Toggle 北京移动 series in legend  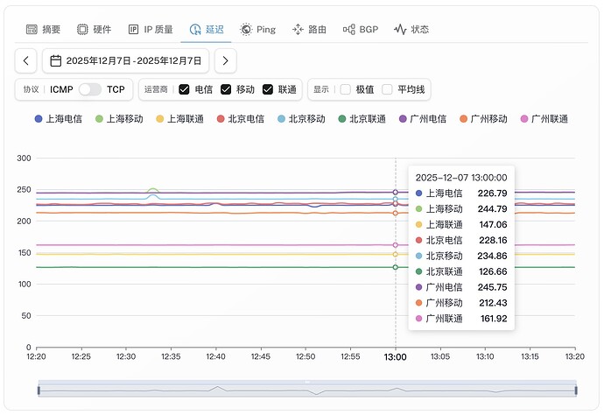coord(302,119)
